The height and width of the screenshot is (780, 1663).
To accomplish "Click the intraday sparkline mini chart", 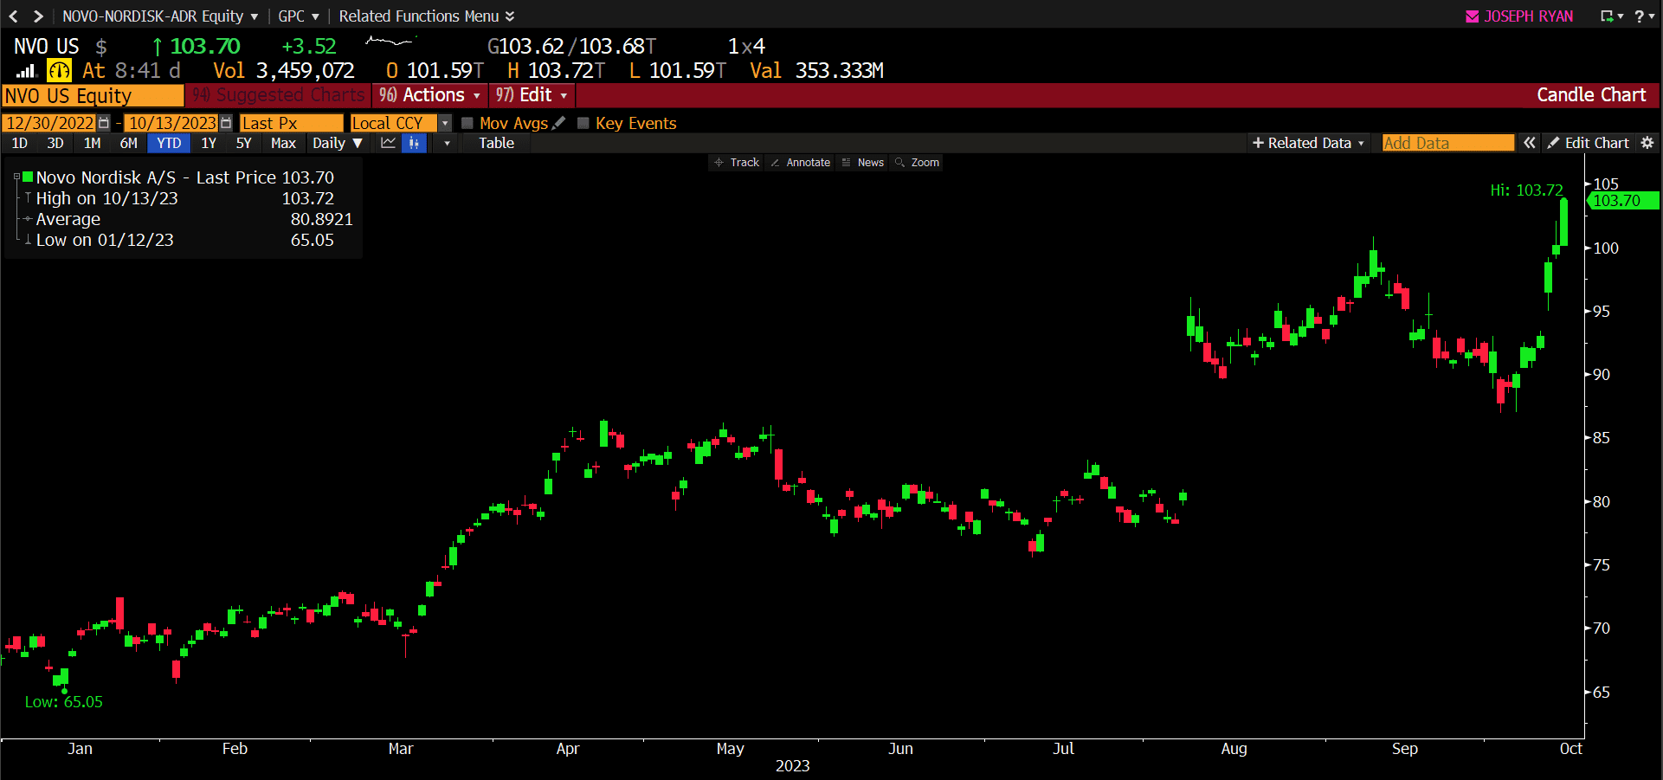I will (391, 42).
